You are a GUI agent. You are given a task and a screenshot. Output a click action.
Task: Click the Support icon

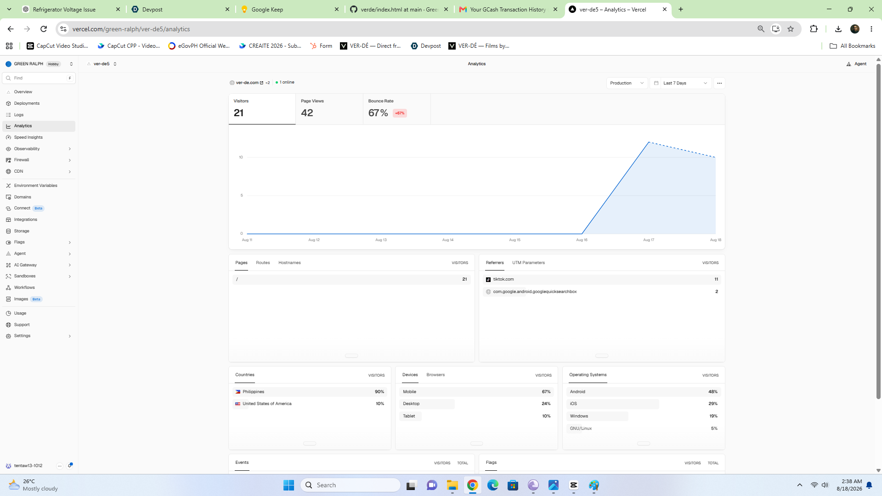point(8,325)
